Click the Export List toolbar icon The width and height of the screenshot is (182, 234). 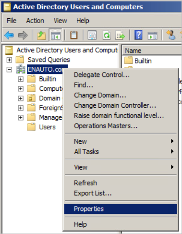(x=120, y=35)
